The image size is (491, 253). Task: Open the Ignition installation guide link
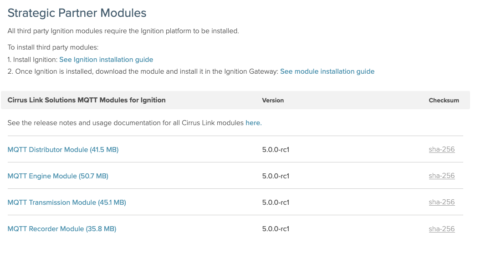(x=106, y=60)
